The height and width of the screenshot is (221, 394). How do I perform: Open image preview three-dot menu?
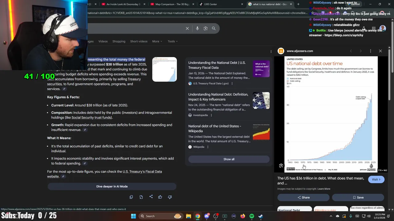coord(371,51)
